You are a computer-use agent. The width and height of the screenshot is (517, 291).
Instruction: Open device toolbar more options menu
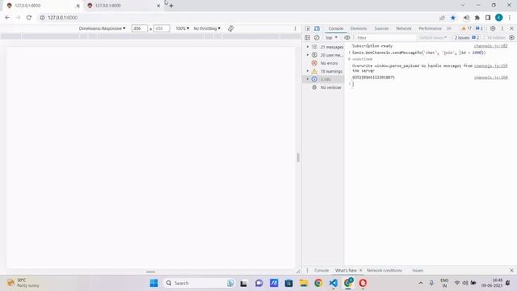coord(295,28)
